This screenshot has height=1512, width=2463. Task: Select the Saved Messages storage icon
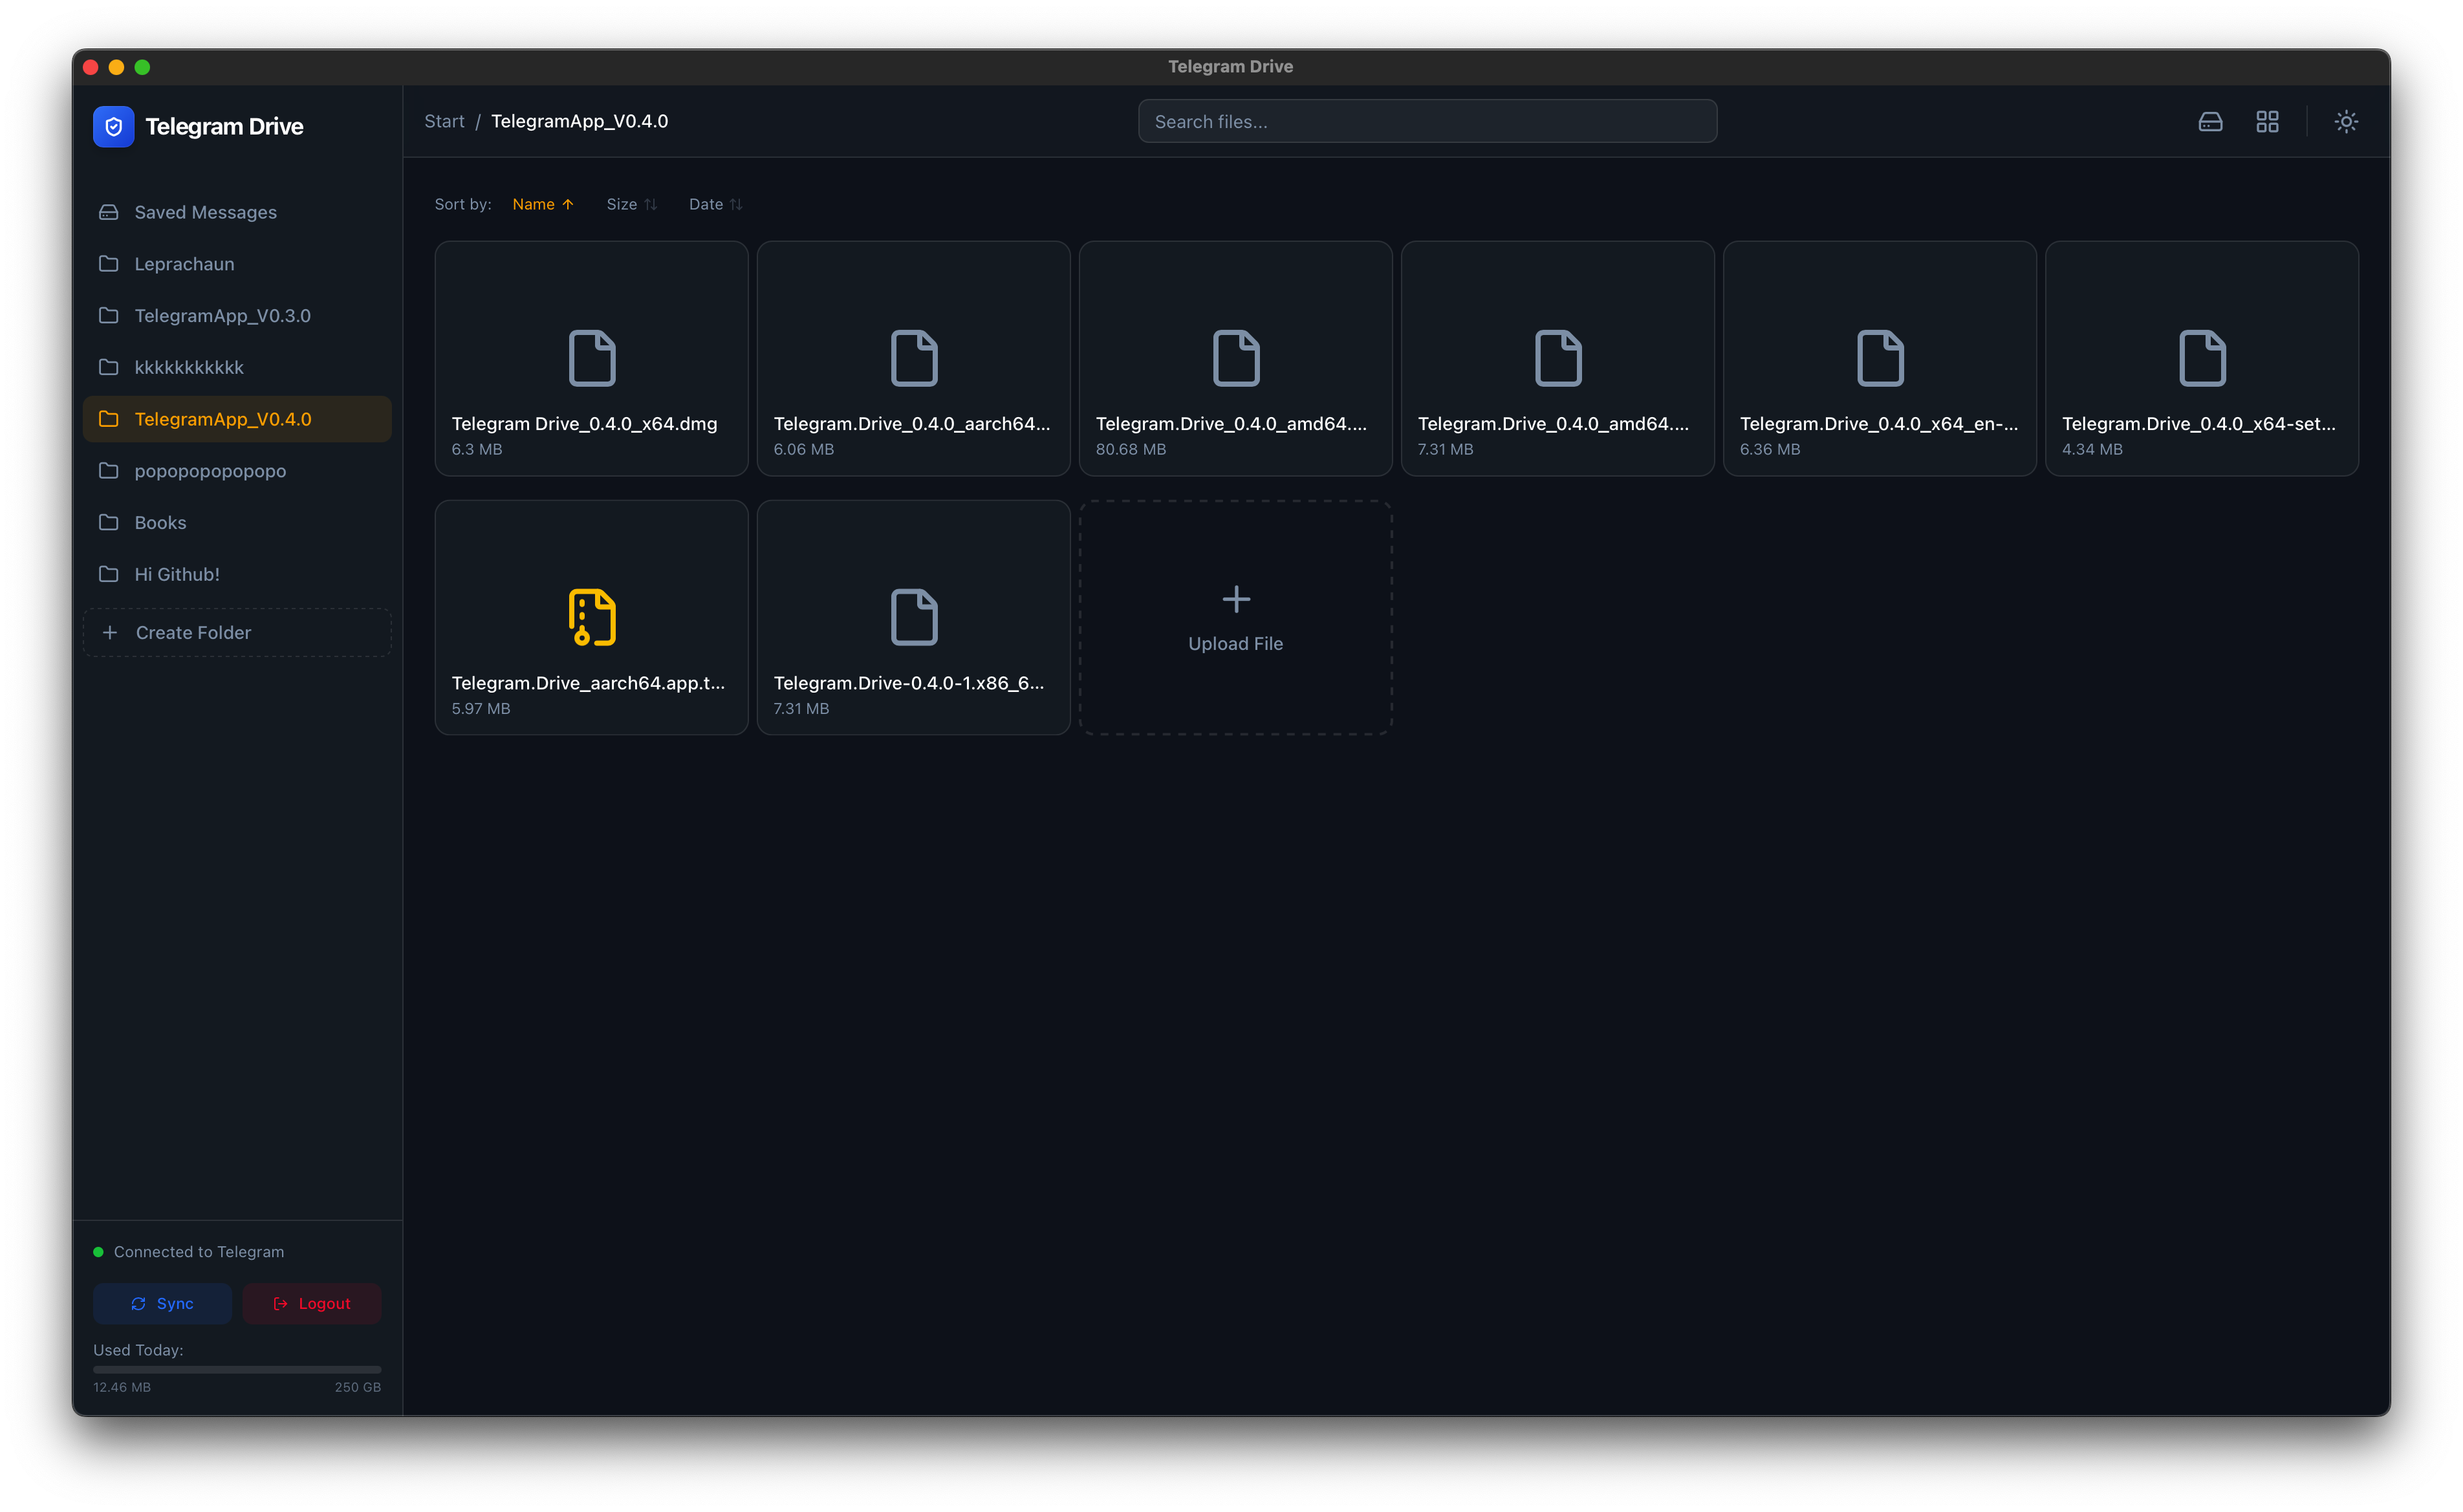point(108,212)
